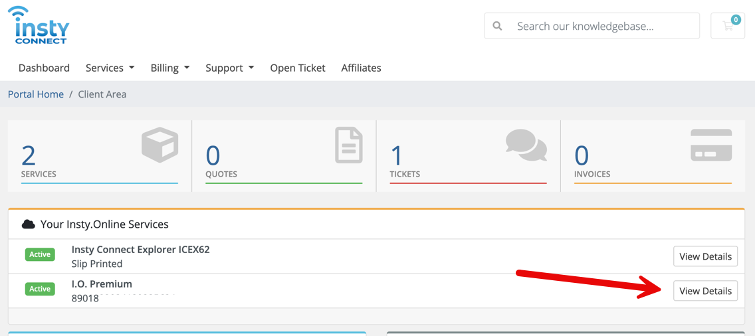Click the Active badge for Insty Connect Explorer
This screenshot has height=336, width=755.
coord(40,254)
